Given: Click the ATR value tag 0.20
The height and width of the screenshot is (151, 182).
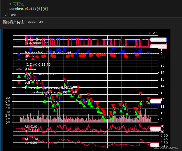Looking at the screenshot, I should pos(155,144).
